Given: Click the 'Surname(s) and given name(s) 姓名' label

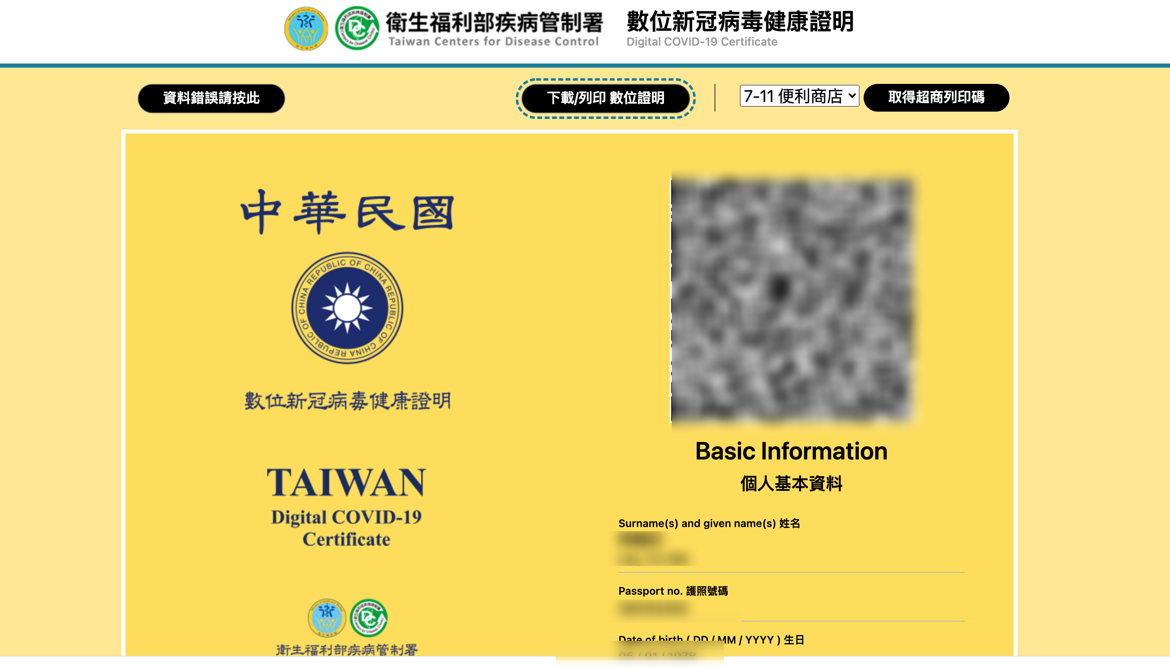Looking at the screenshot, I should (709, 523).
